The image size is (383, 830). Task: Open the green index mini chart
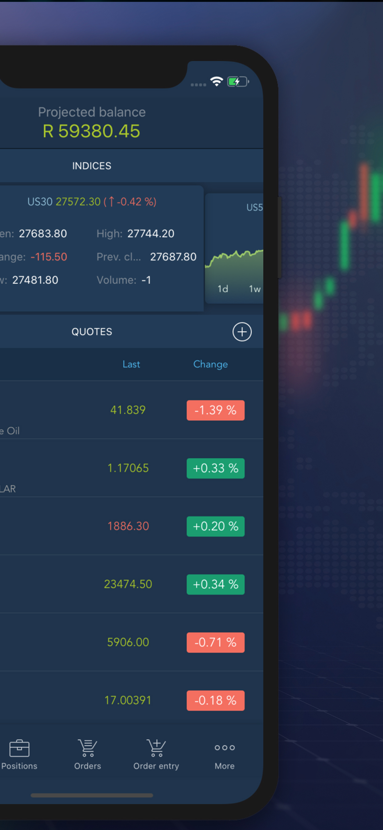point(234,249)
